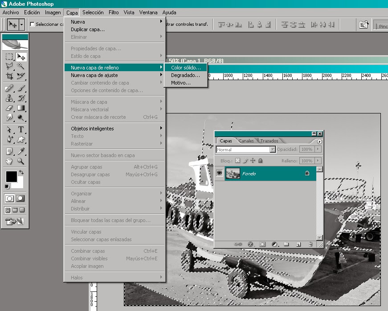Toggle lock transparent pixels in Bloq.

click(237, 161)
